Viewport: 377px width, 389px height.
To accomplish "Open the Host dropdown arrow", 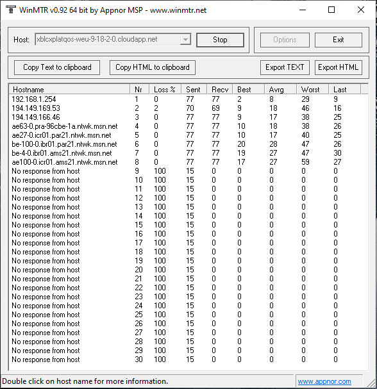I will coord(185,40).
